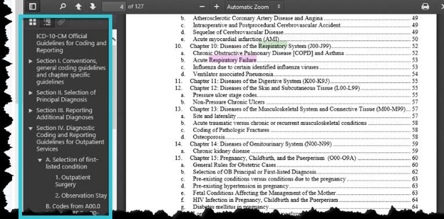The width and height of the screenshot is (444, 219).
Task: Zoom out with the minus button
Action: click(202, 6)
